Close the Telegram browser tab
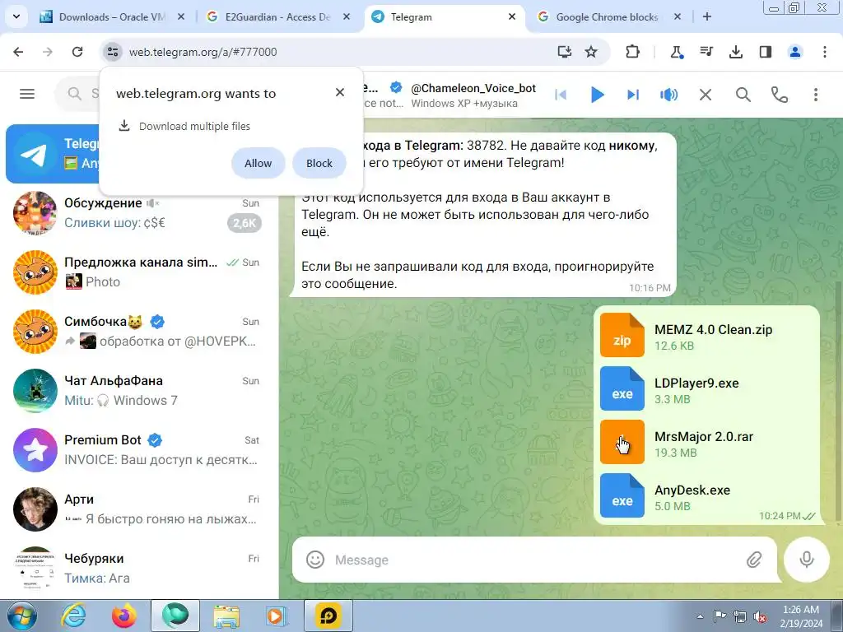 [x=512, y=16]
